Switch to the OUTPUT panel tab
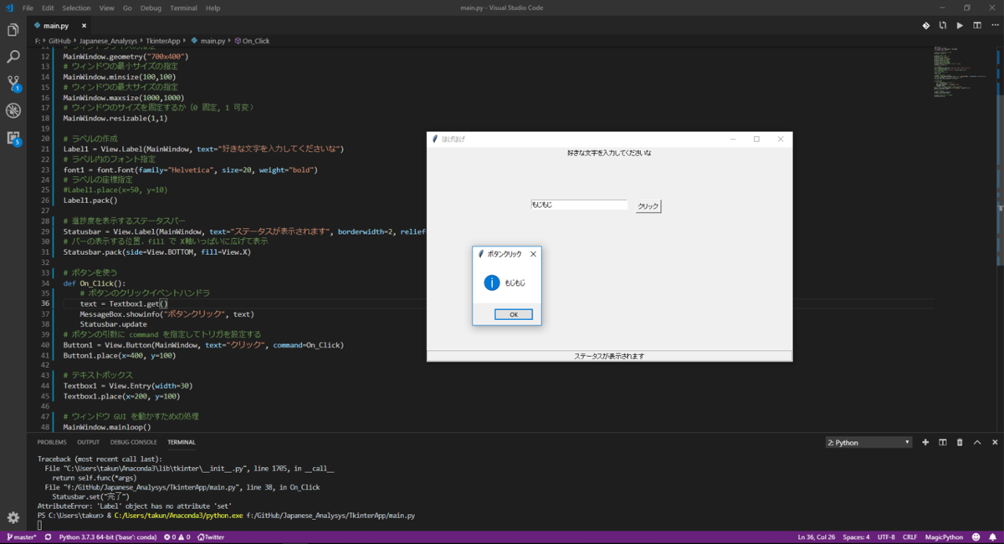The width and height of the screenshot is (1004, 544). [88, 442]
